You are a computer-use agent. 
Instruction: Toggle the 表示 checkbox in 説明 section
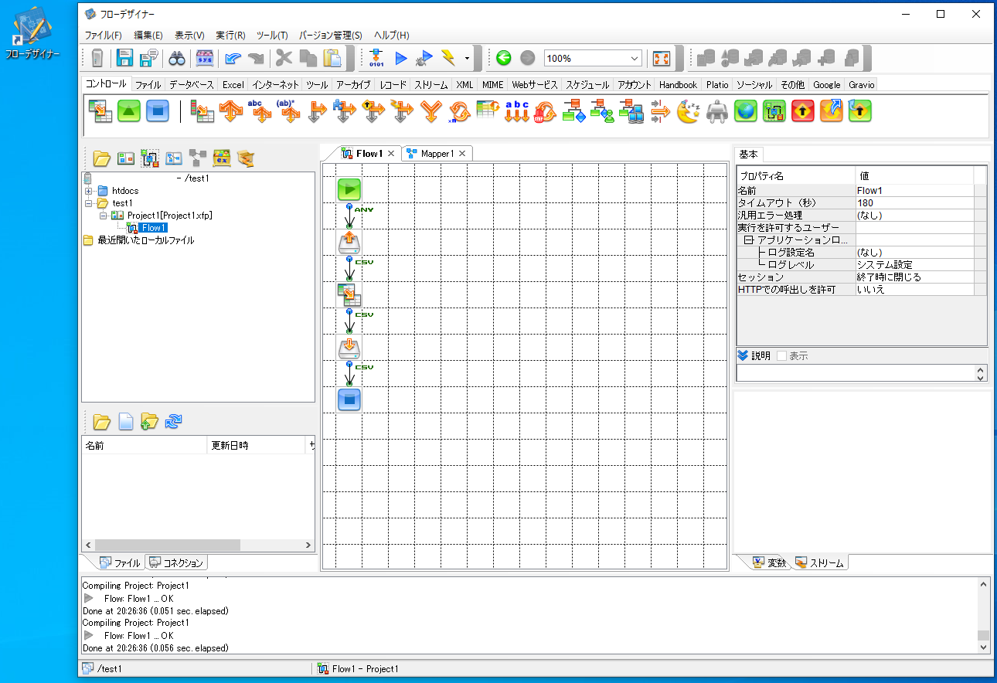781,356
